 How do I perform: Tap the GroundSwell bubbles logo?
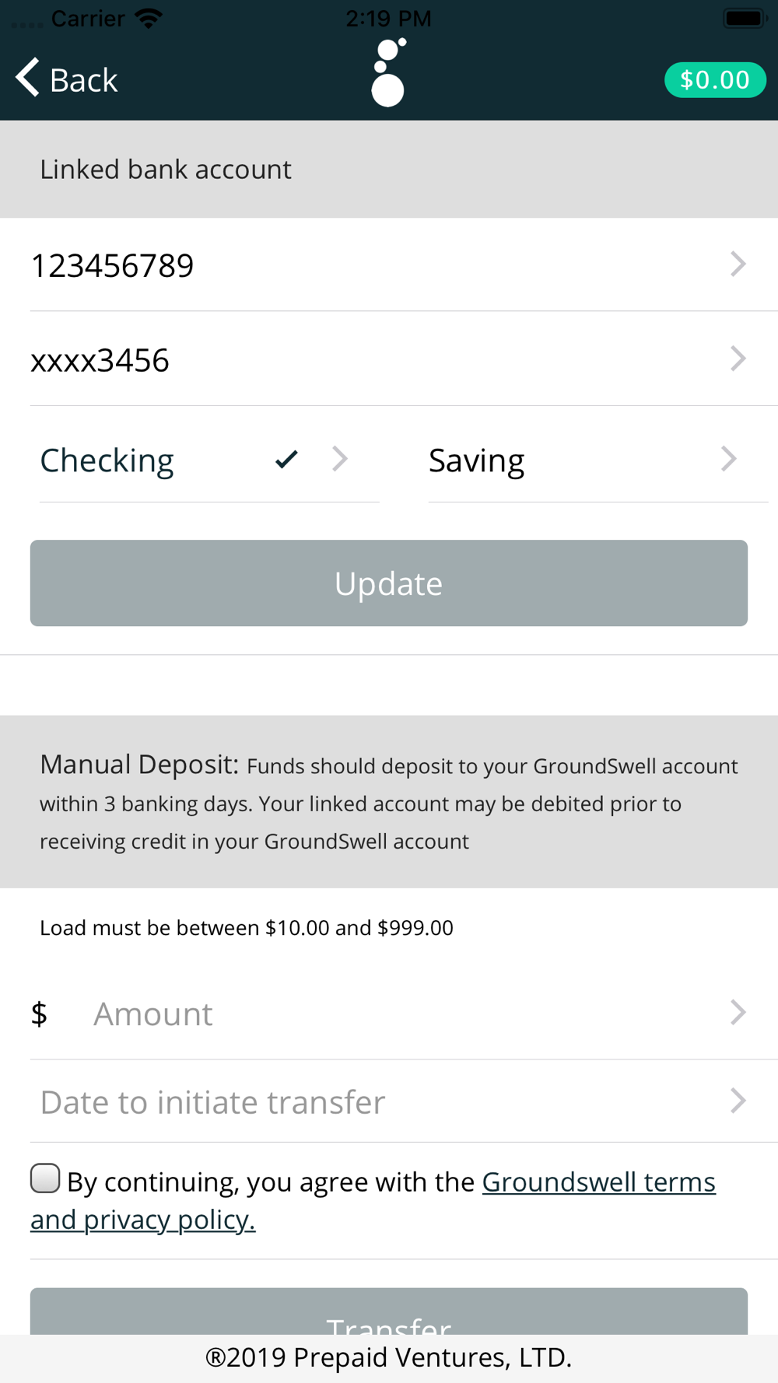[x=389, y=72]
